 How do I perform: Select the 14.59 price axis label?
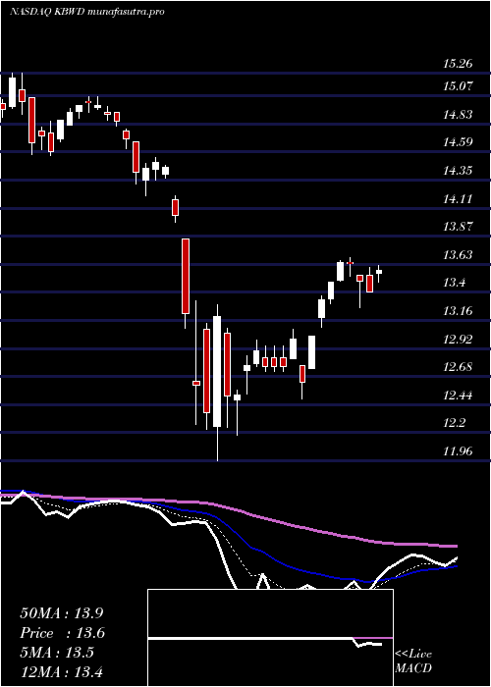[x=458, y=142]
